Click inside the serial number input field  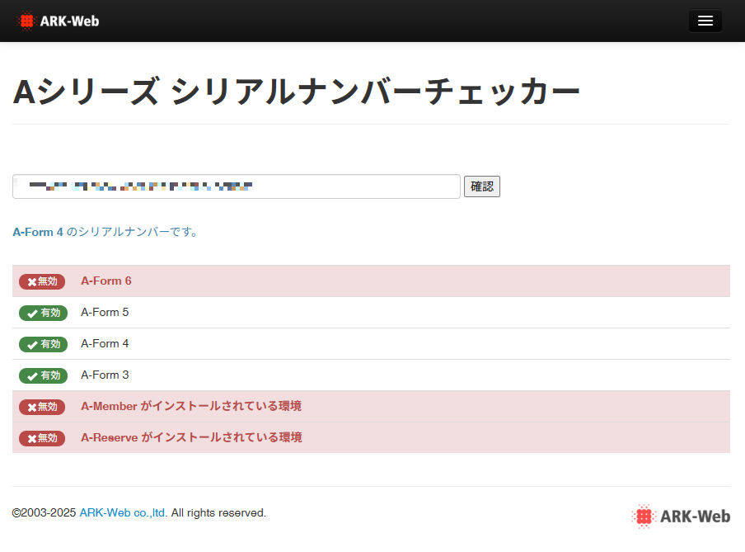(x=236, y=186)
